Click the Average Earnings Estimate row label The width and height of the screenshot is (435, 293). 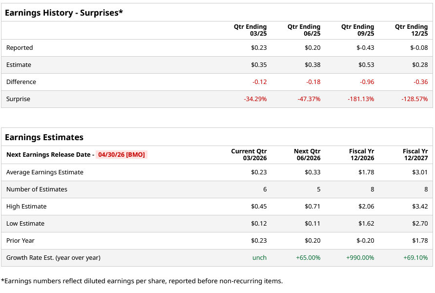(45, 172)
